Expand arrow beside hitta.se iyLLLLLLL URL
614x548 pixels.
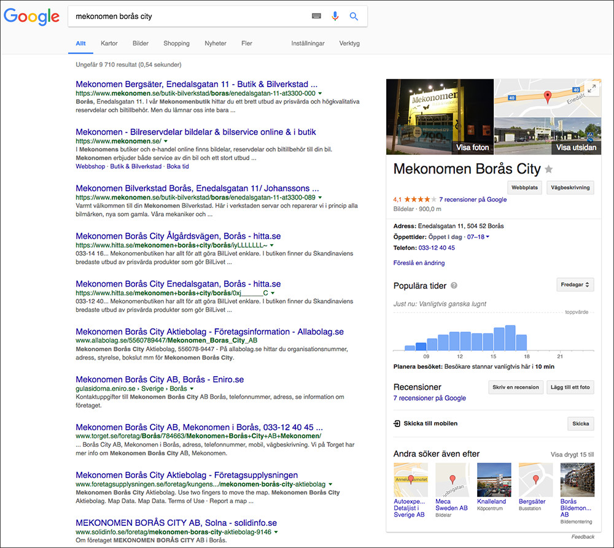272,245
